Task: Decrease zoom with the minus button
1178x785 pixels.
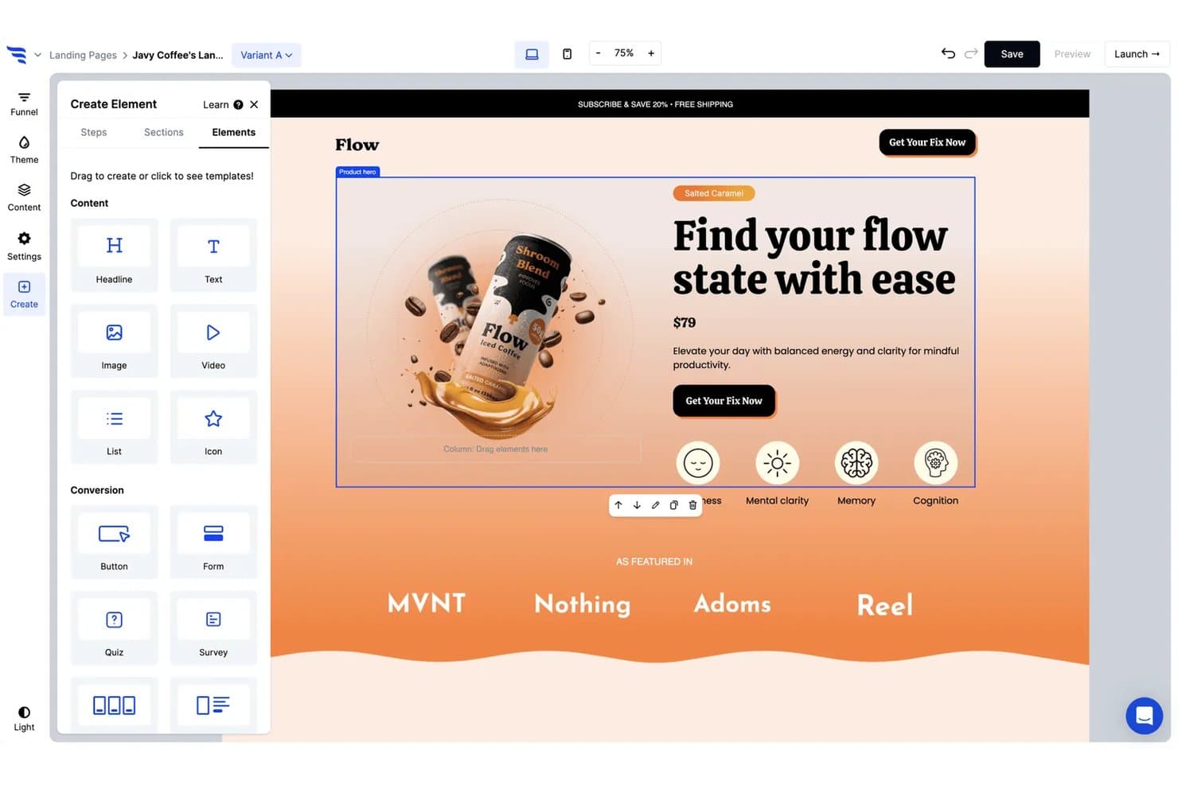Action: [x=598, y=53]
